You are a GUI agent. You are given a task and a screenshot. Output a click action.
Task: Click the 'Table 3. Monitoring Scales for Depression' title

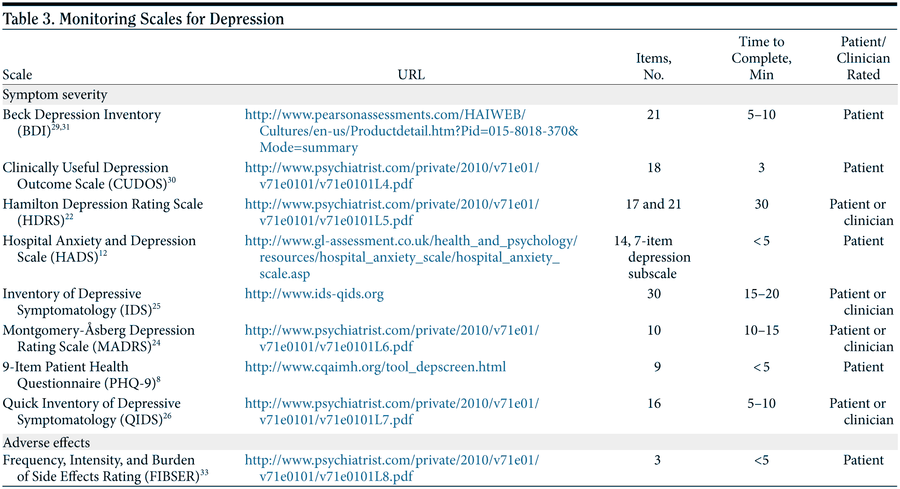pyautogui.click(x=143, y=19)
